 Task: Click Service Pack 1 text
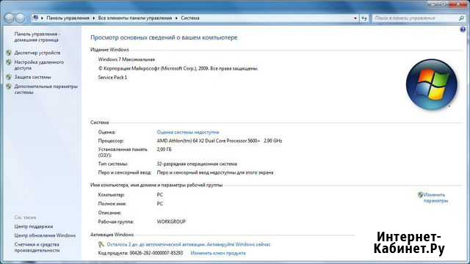pos(112,78)
